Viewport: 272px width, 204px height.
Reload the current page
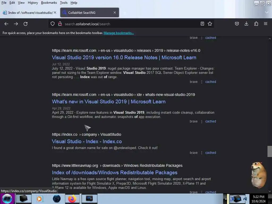(x=25, y=24)
